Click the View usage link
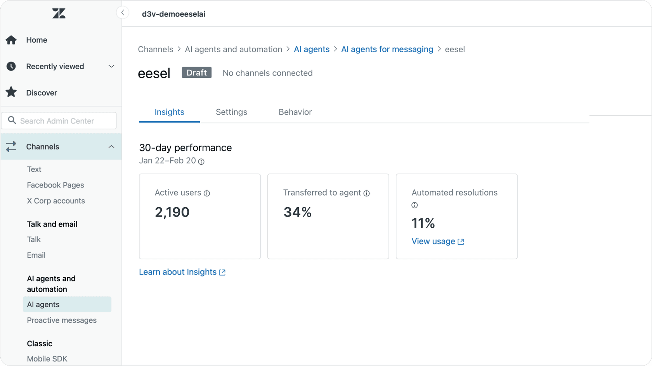Viewport: 652px width, 366px height. tap(433, 241)
